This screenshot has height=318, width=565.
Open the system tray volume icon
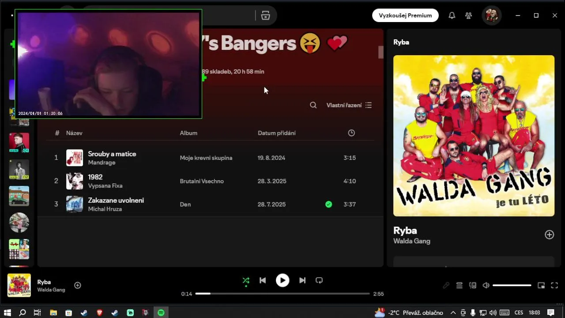pyautogui.click(x=493, y=313)
